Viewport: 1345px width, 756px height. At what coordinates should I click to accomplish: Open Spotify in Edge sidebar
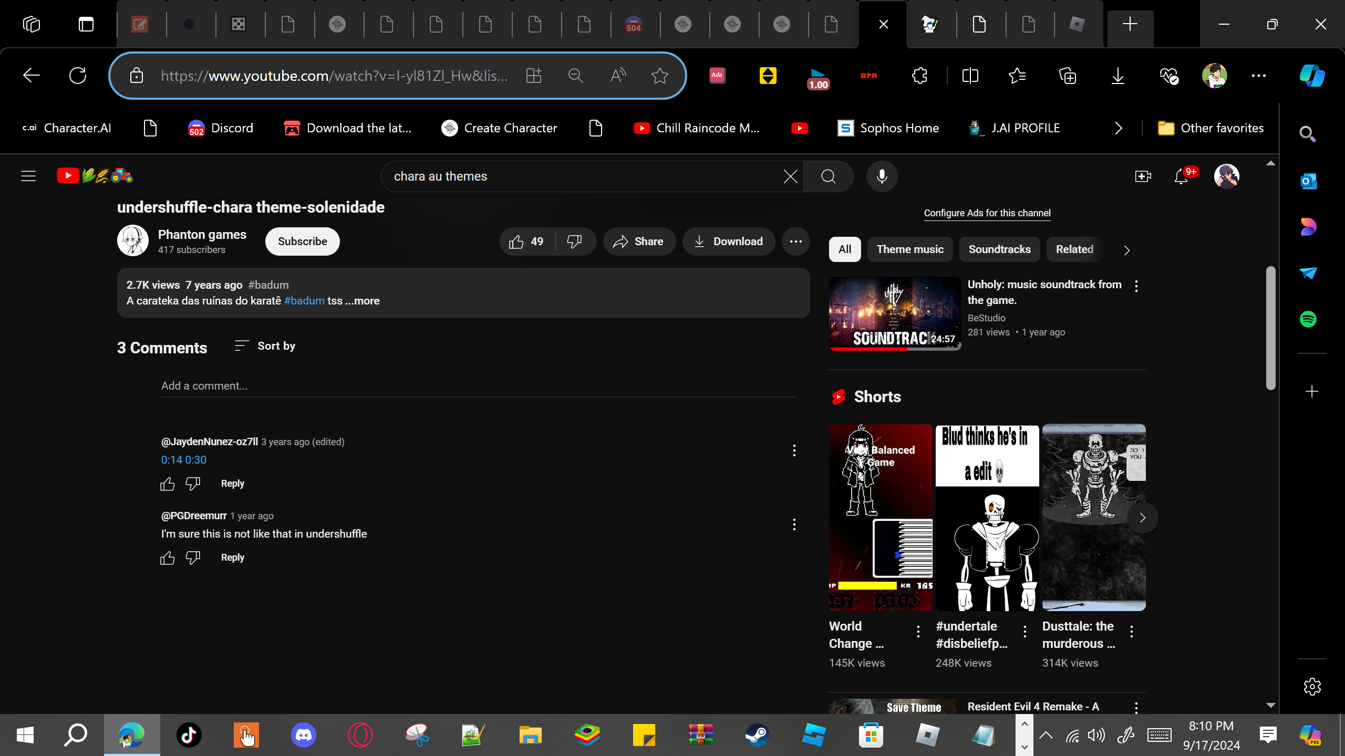(1308, 319)
